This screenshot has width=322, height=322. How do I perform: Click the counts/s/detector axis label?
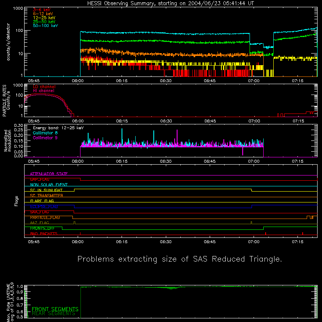click(x=8, y=42)
